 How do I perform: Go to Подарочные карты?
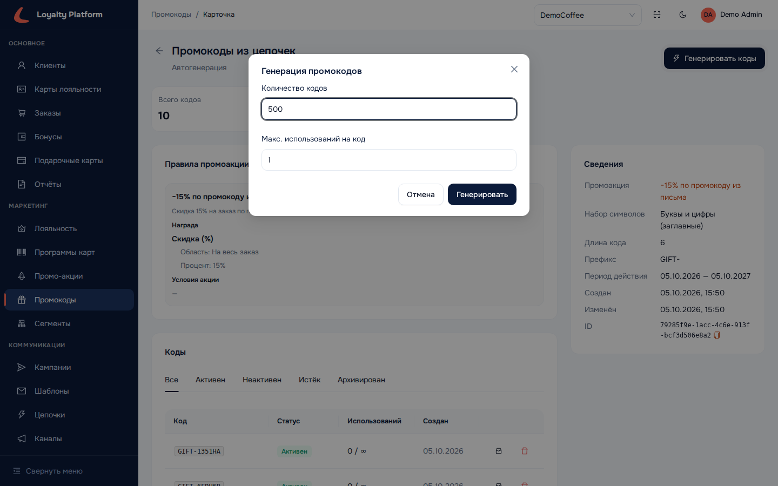69,160
